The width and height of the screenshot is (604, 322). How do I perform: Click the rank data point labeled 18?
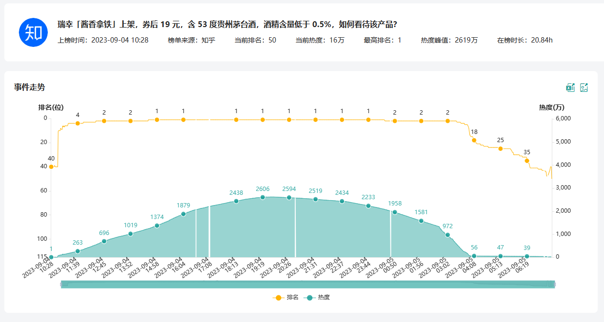coord(474,140)
